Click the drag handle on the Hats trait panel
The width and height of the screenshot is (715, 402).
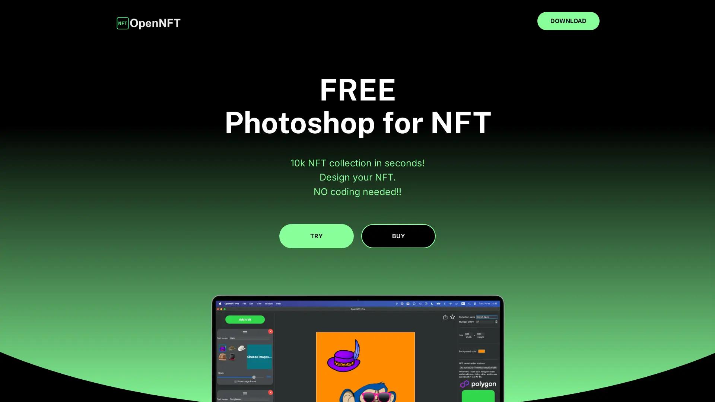coord(245,332)
